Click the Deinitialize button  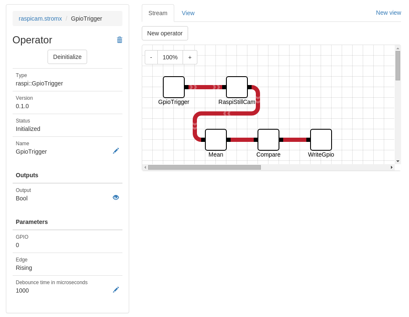(x=67, y=57)
